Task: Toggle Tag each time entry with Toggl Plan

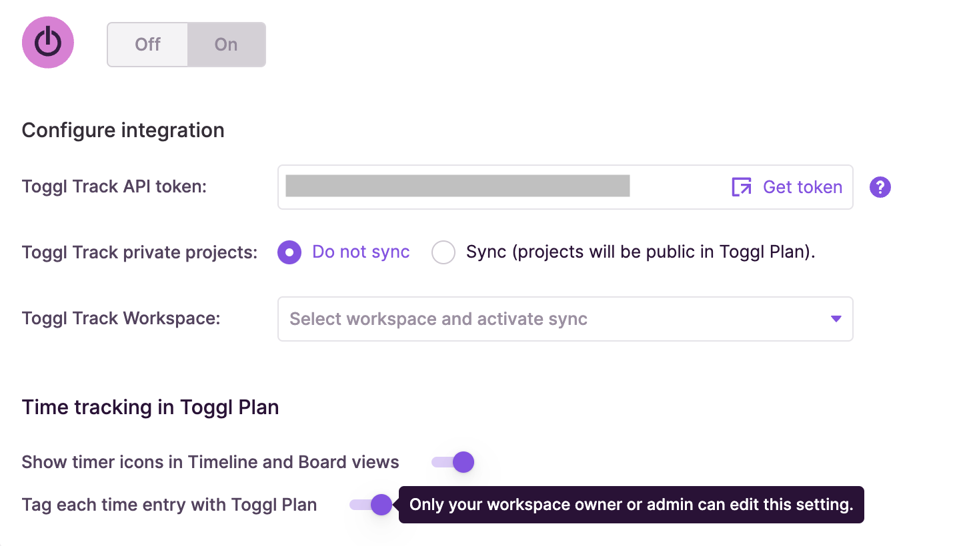Action: (371, 505)
